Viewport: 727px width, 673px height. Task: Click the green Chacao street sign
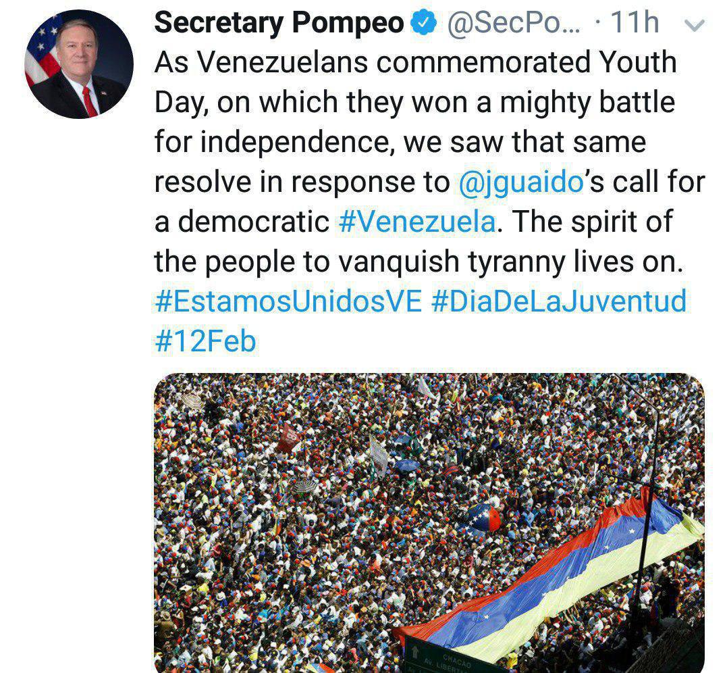pos(446,656)
